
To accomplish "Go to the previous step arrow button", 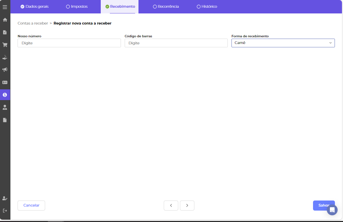I will click(171, 206).
